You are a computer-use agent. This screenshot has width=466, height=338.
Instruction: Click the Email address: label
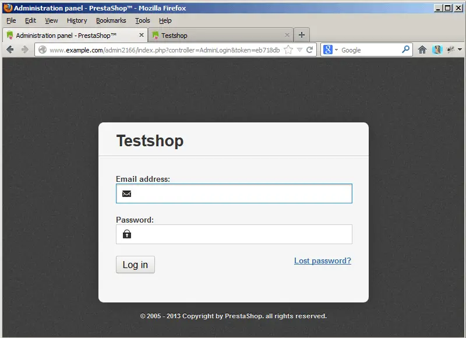point(143,179)
